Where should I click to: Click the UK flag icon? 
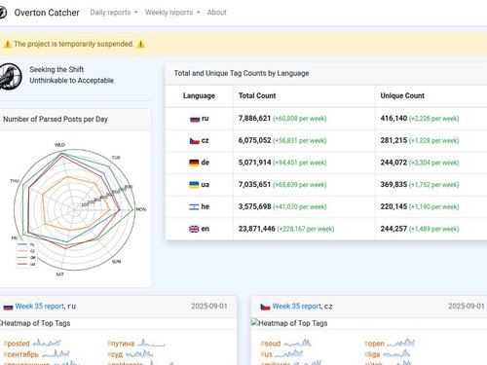click(194, 229)
